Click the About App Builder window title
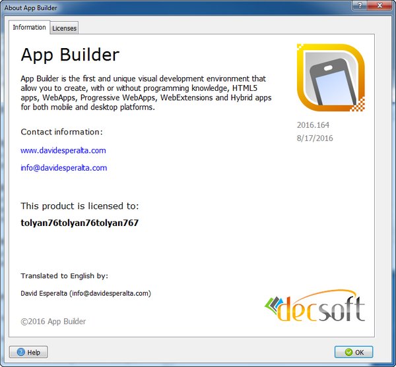This screenshot has width=396, height=367. (x=30, y=8)
